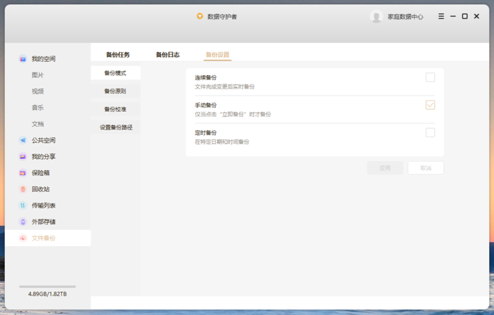Screen dimensions: 494x315
Task: Select 设置备份路径 in settings list
Action: point(116,128)
